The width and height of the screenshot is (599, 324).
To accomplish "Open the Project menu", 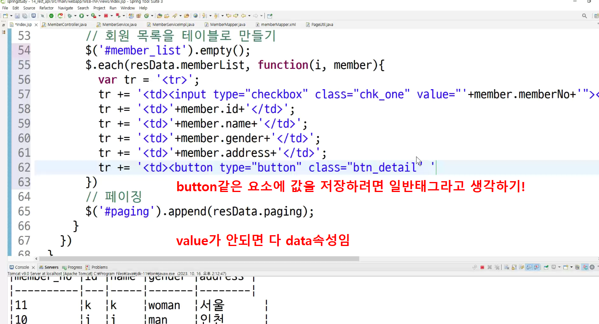I will [99, 8].
